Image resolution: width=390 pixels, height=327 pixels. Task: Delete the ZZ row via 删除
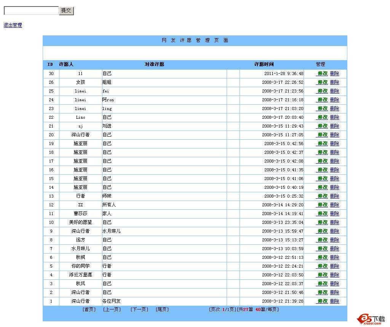pyautogui.click(x=334, y=205)
